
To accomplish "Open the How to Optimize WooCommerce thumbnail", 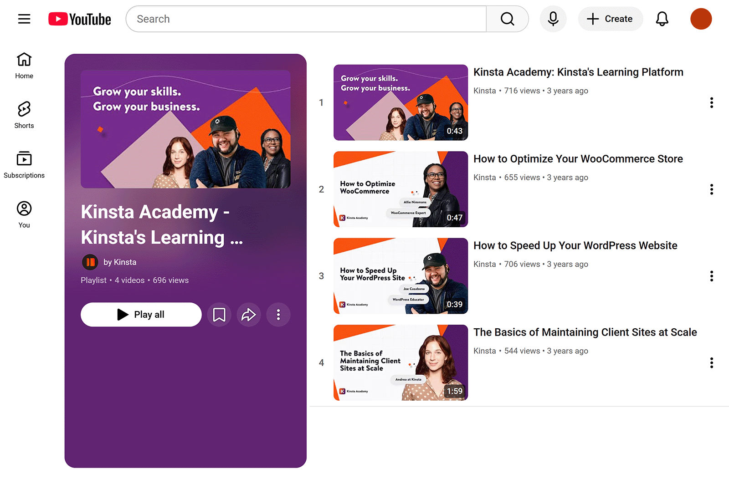I will click(401, 189).
